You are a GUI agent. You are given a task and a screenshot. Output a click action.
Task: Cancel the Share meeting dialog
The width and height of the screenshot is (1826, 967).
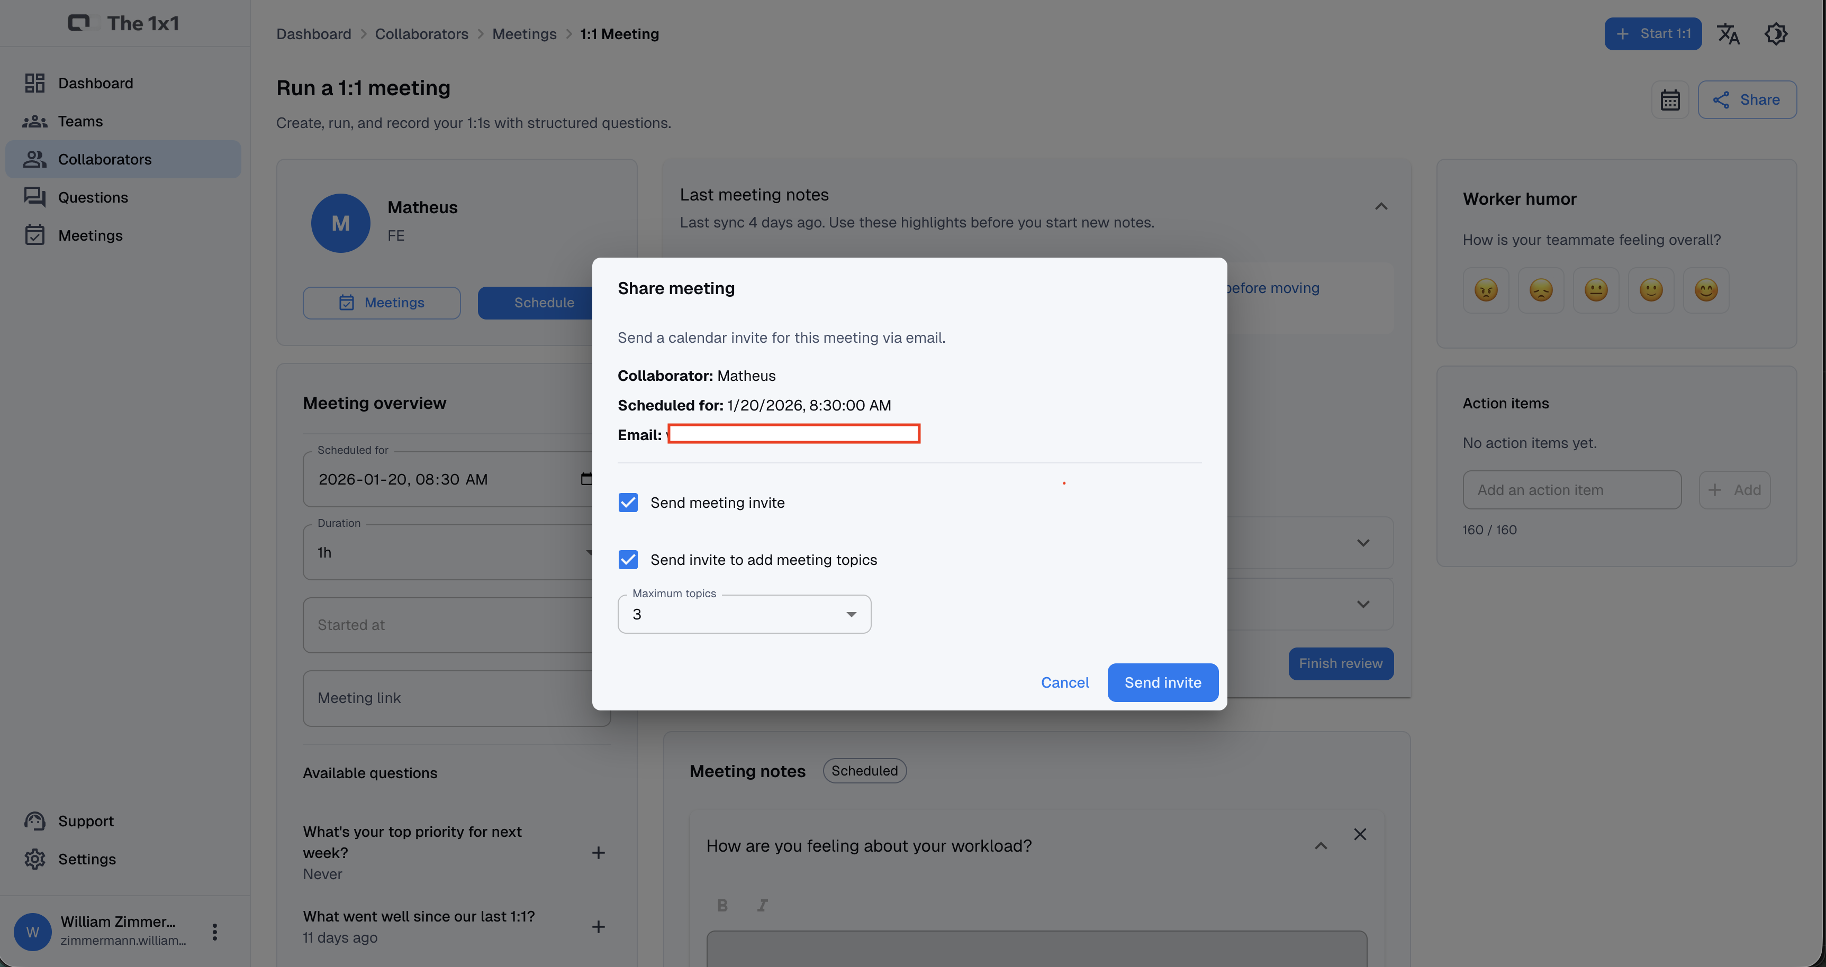(x=1065, y=682)
